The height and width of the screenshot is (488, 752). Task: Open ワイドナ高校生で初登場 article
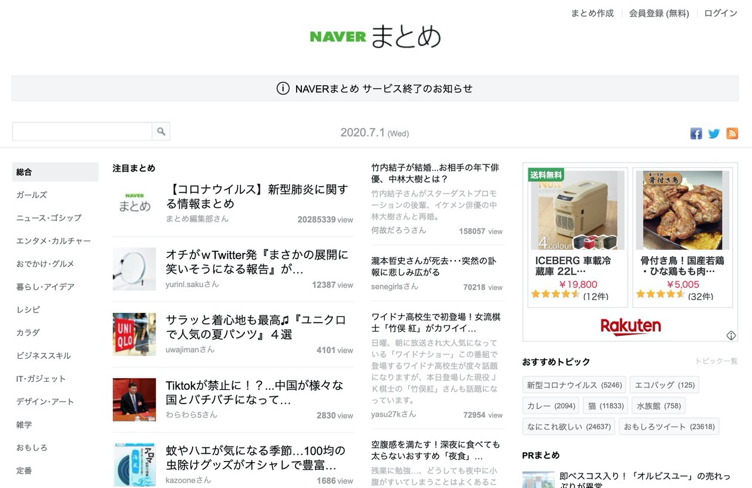tap(436, 322)
